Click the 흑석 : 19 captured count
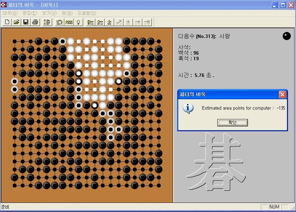This screenshot has width=296, height=212. pos(188,58)
